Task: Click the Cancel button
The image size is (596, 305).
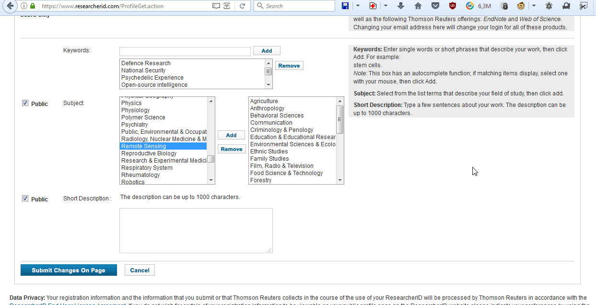Action: click(140, 270)
